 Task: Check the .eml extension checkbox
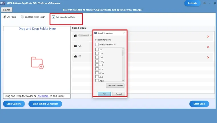[97, 69]
